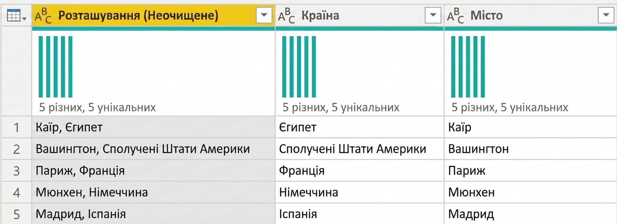Screen dimensions: 617x224
Task: Click Місто cell 'Мюнхен'
Action: (x=531, y=192)
